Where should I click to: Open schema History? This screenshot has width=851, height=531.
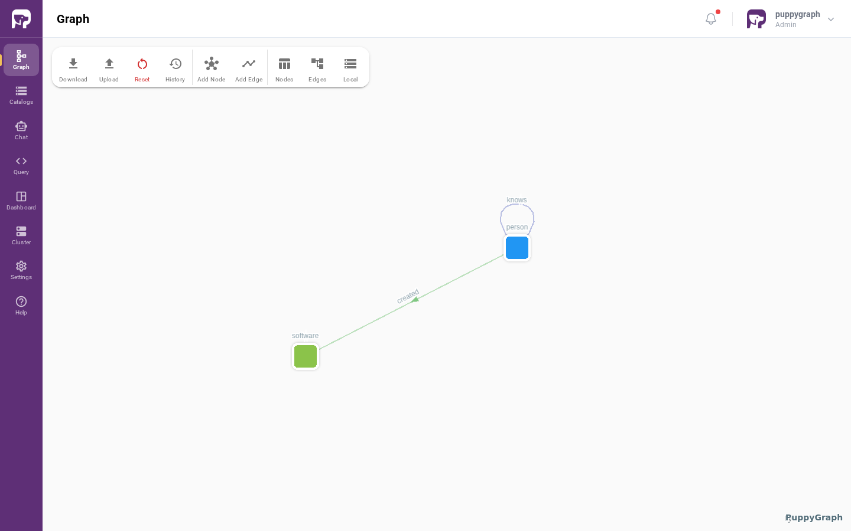click(x=176, y=69)
